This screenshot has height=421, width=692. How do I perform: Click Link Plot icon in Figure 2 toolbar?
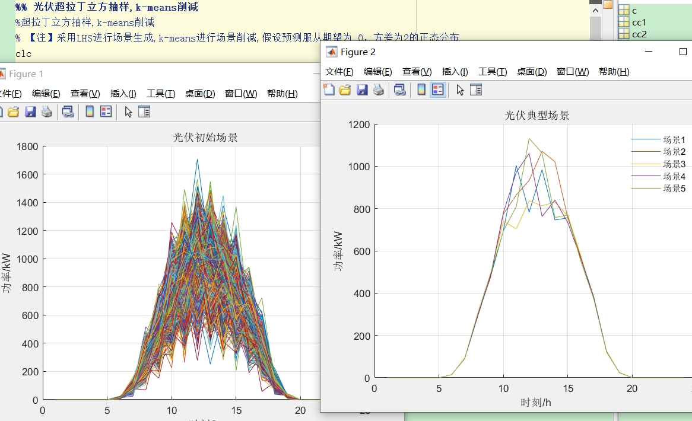point(400,90)
